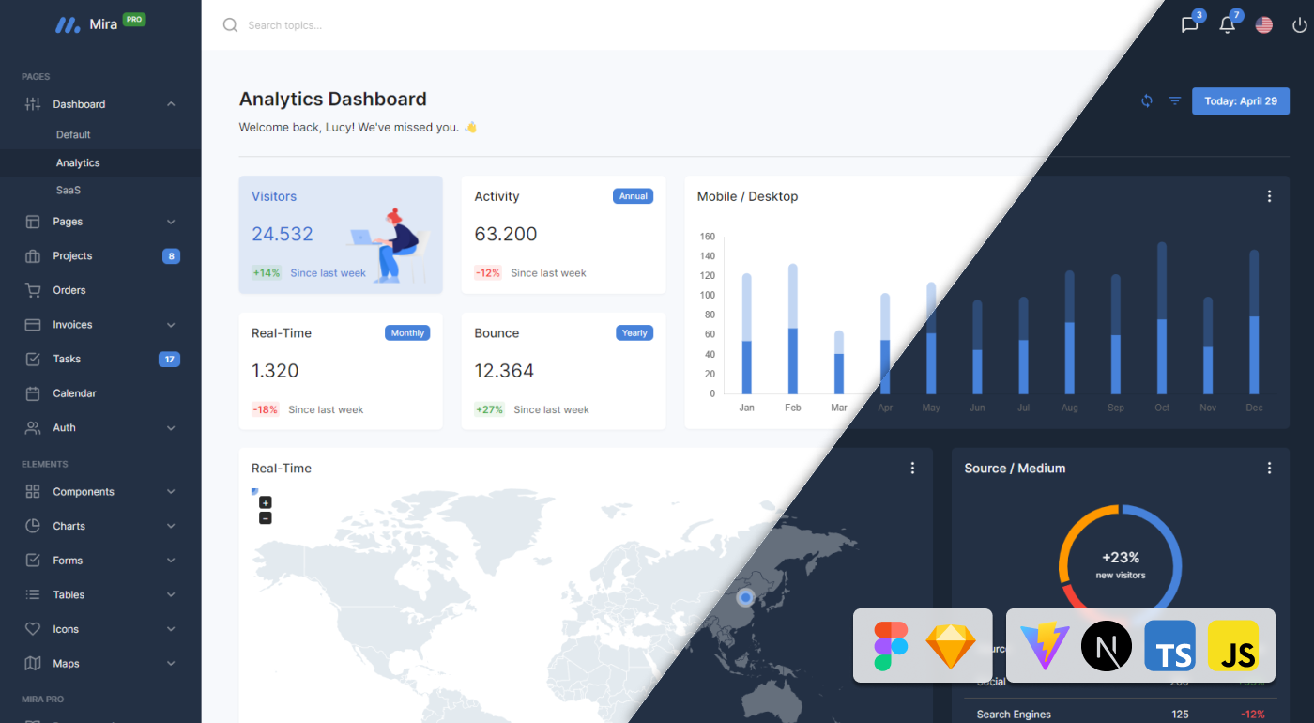Click the Annual badge on Activity card
The image size is (1314, 723).
[x=633, y=195]
